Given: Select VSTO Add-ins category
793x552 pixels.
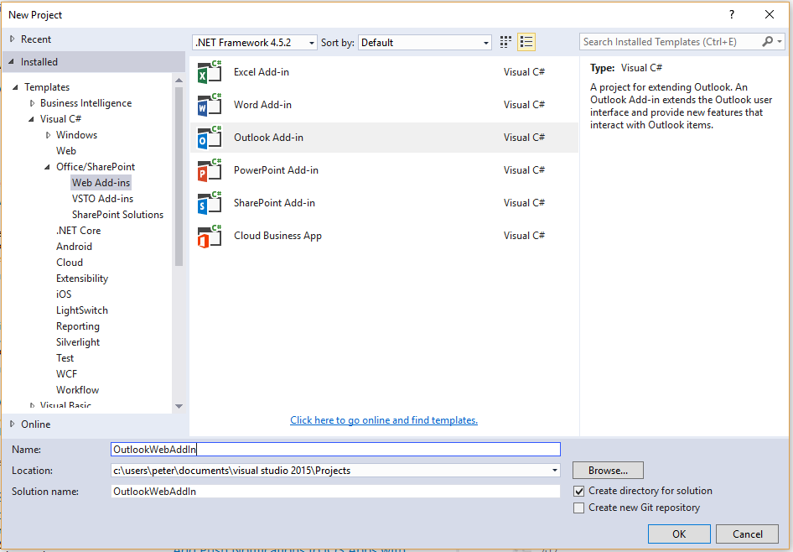Looking at the screenshot, I should click(x=102, y=198).
